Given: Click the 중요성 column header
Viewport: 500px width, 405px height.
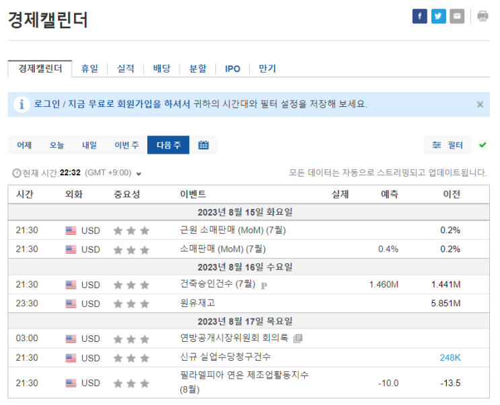Looking at the screenshot, I should click(127, 194).
